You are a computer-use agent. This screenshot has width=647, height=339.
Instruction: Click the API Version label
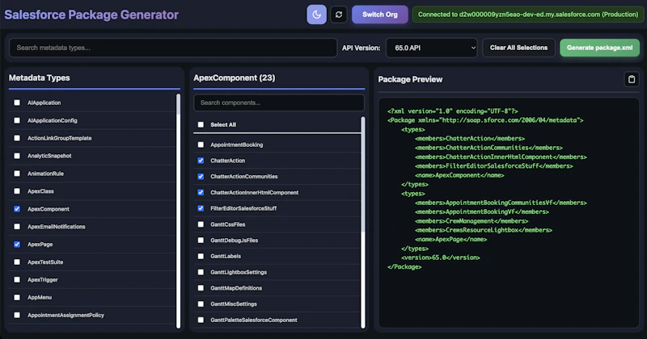tap(361, 48)
